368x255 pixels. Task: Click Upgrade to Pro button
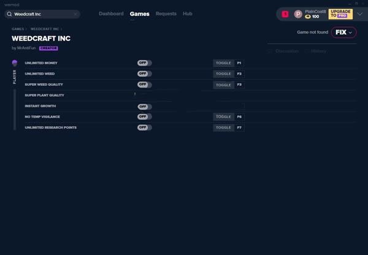[x=340, y=14]
